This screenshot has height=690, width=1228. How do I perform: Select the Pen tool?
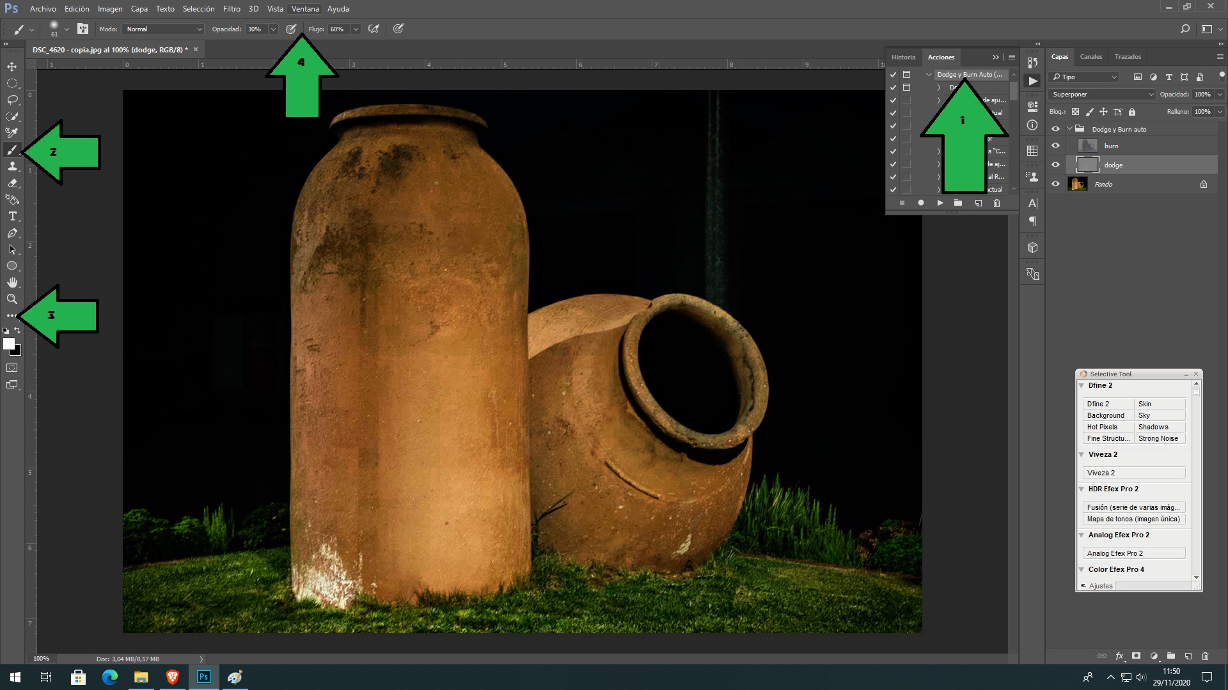(x=12, y=233)
